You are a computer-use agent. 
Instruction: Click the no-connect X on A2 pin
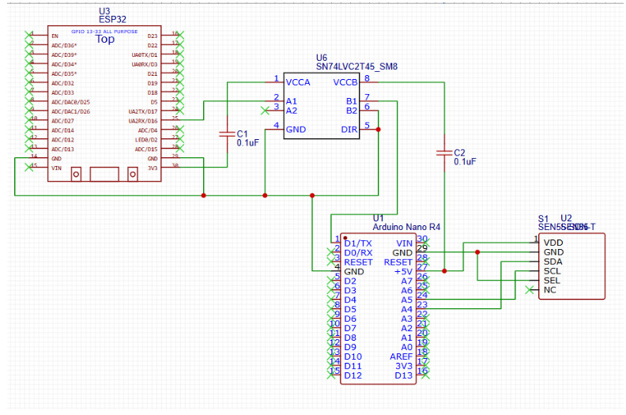265,111
